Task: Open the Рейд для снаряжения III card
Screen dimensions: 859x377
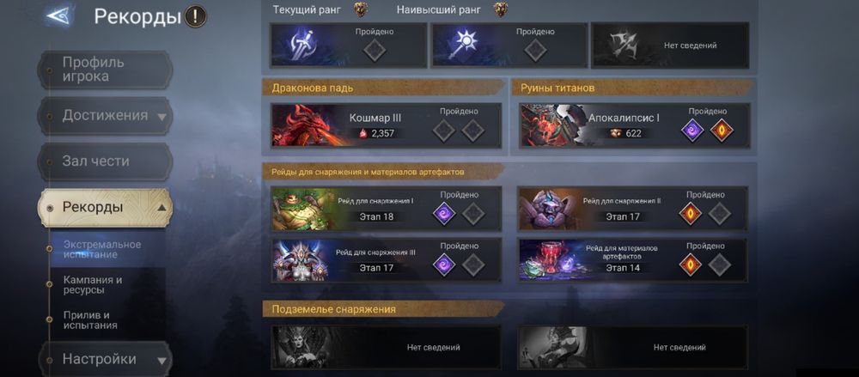Action: click(x=387, y=259)
